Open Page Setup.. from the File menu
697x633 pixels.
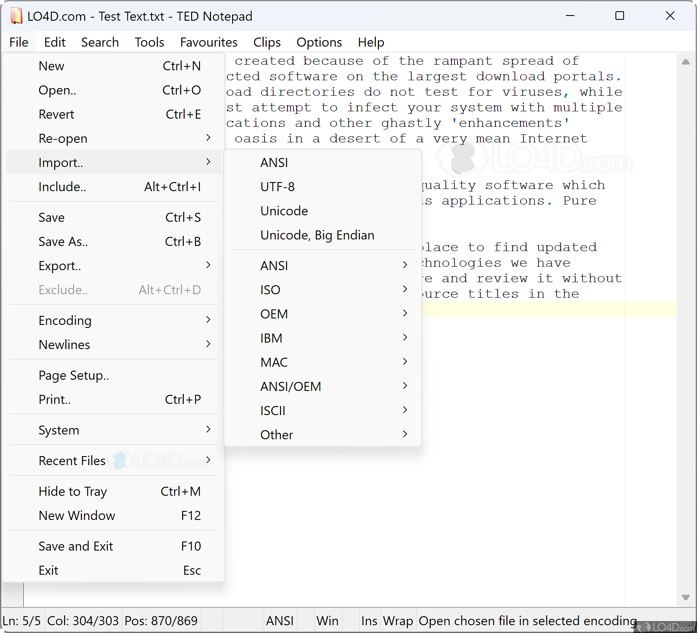tap(114, 375)
